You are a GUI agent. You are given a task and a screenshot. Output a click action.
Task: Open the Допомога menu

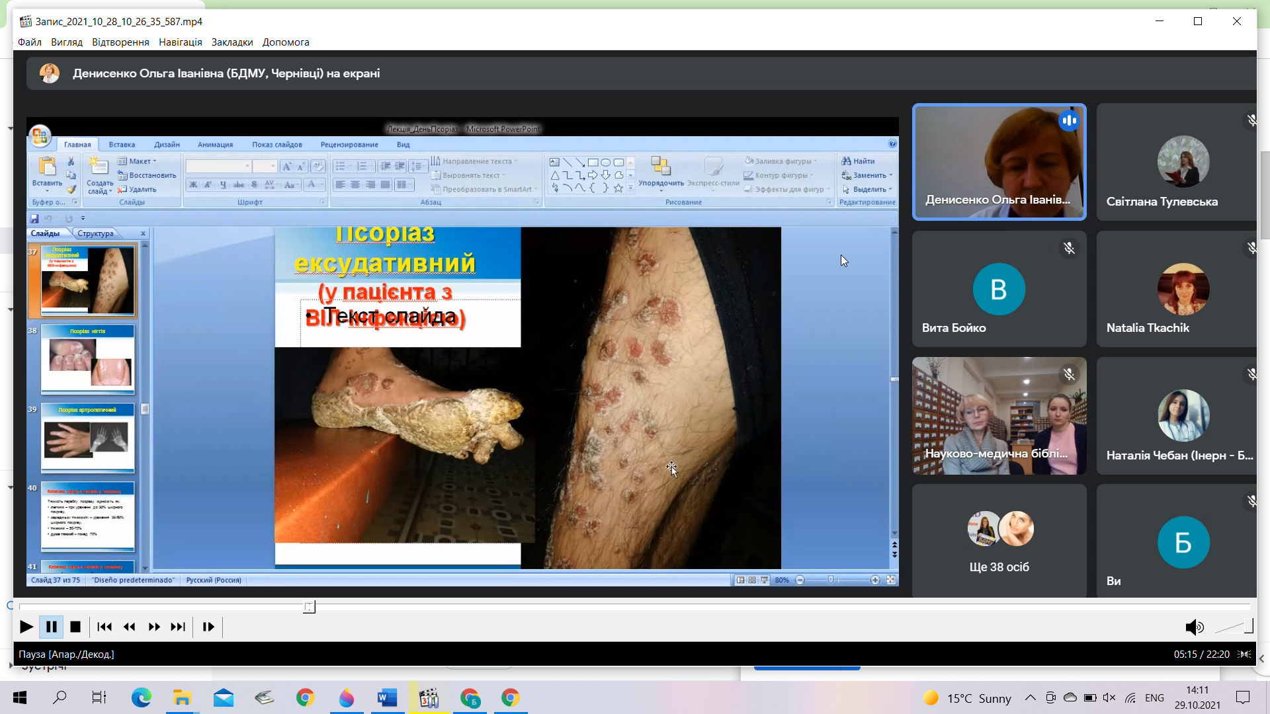[x=286, y=42]
